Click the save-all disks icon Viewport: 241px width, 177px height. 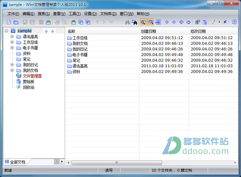(x=32, y=22)
